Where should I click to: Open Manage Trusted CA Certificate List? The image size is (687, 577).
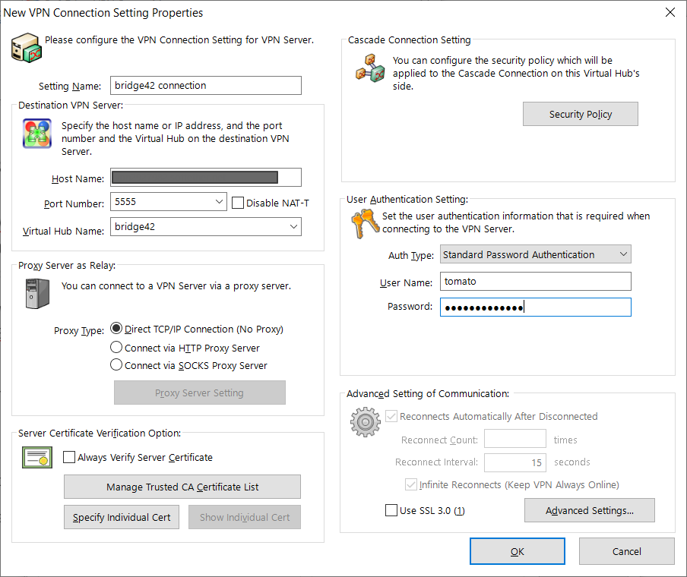(182, 487)
